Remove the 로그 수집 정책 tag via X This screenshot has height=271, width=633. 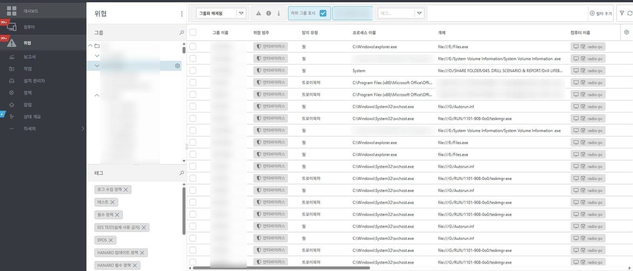point(126,189)
